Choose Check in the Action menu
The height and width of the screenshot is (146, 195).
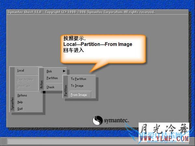pyautogui.click(x=50, y=87)
